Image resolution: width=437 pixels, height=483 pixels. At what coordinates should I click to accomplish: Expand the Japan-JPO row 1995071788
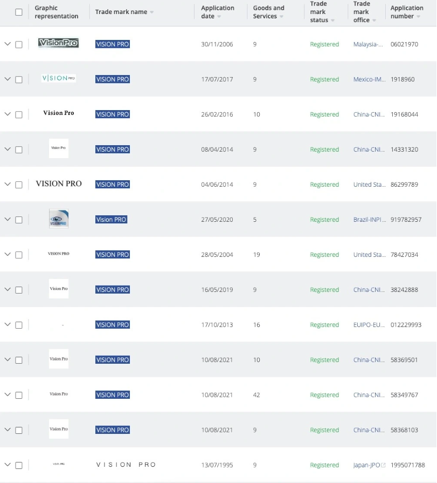[8, 465]
